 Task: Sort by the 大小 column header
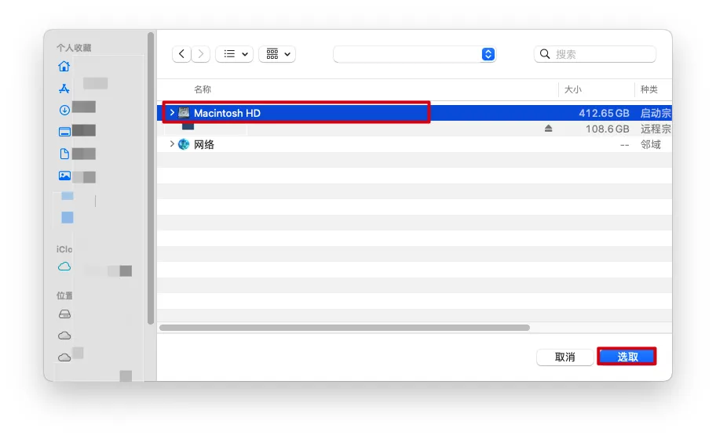(x=572, y=89)
